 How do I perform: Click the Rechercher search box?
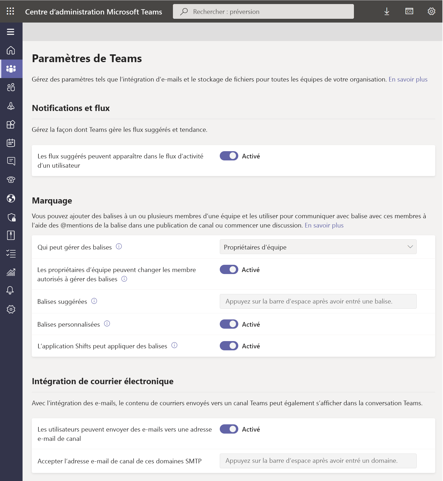point(263,12)
